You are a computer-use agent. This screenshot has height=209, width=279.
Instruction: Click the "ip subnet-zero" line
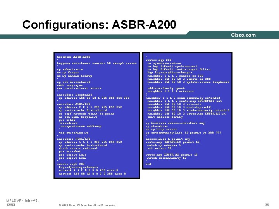[70, 69]
